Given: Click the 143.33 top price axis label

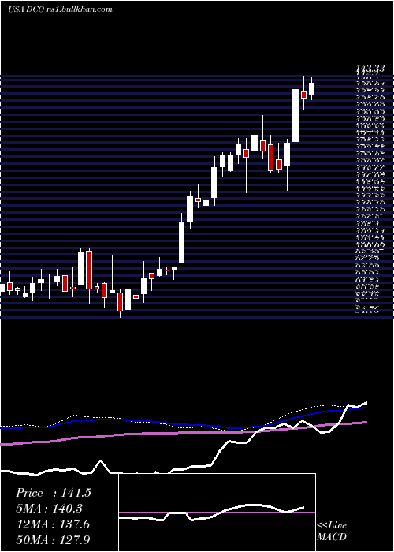Looking at the screenshot, I should tap(370, 69).
